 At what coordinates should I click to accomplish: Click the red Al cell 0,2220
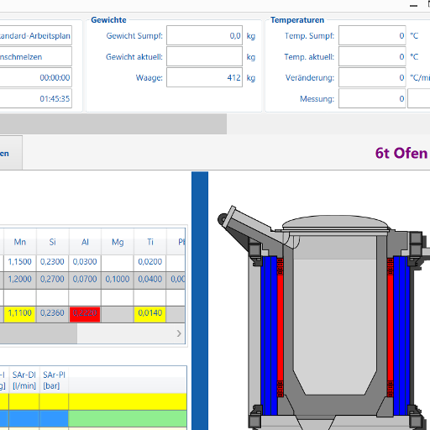85,314
